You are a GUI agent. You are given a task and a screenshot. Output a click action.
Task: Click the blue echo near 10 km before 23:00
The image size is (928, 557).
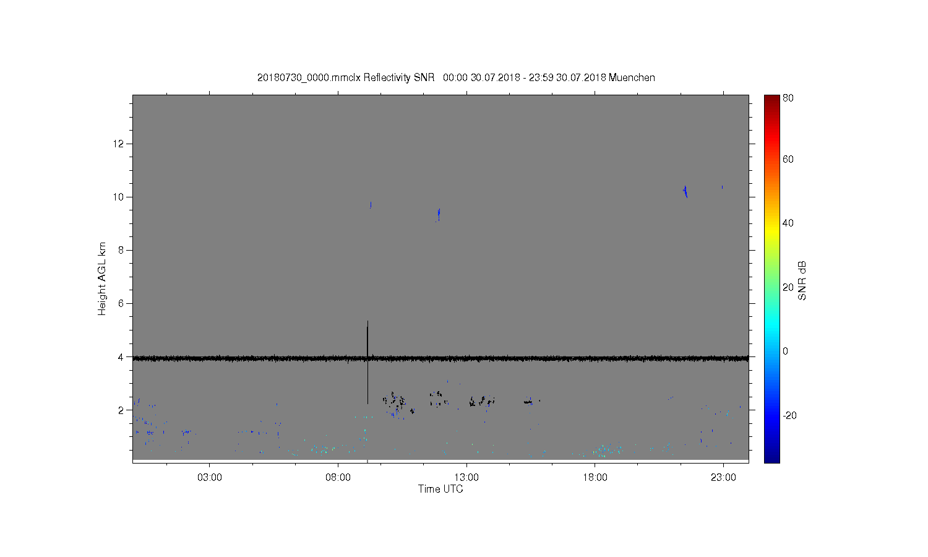pos(685,191)
